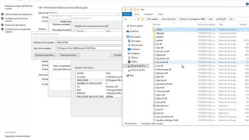Select java_crw_demo.dll file
Viewport: 249px width, 140px height.
click(x=165, y=117)
